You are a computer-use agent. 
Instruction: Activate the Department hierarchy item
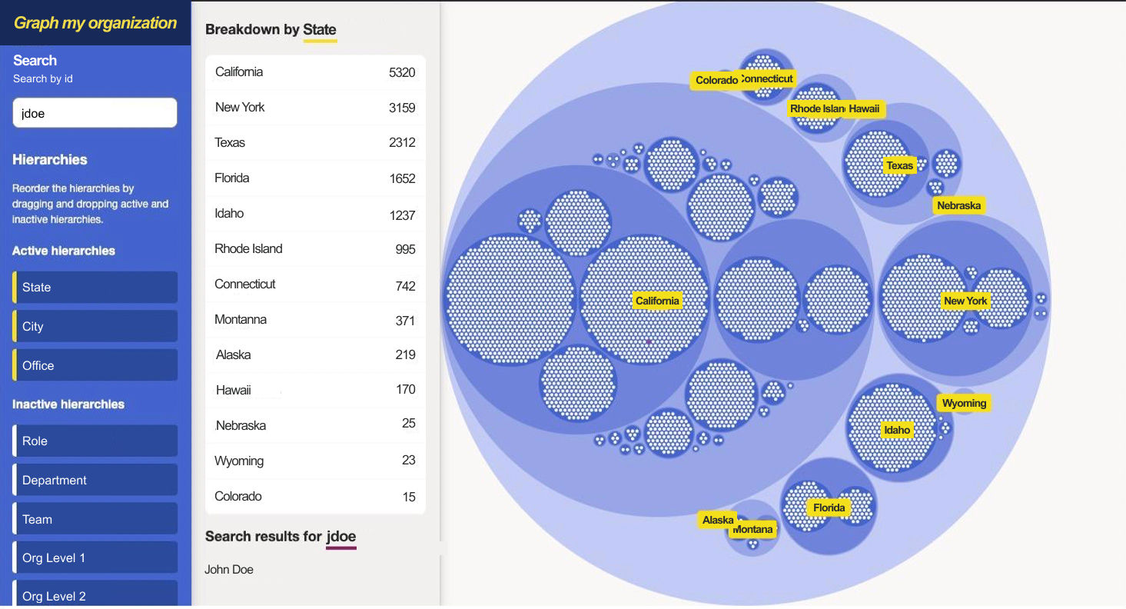[x=95, y=480]
